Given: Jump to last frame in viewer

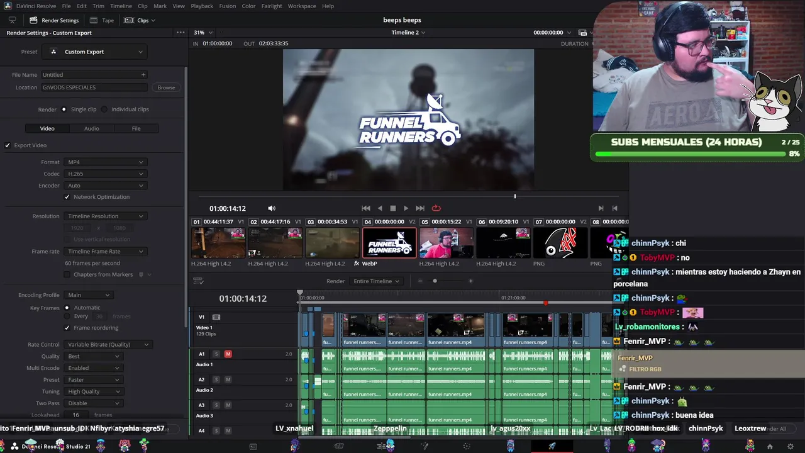Looking at the screenshot, I should [x=420, y=208].
